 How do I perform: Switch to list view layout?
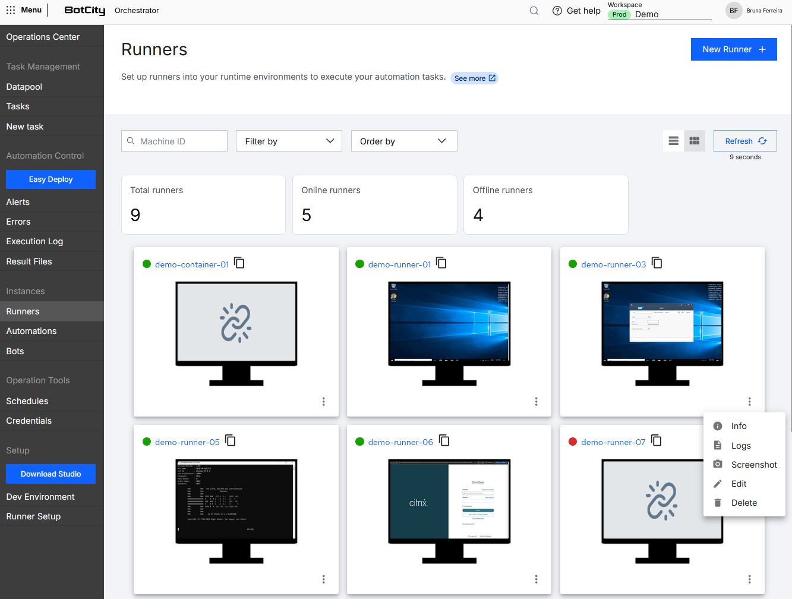tap(674, 141)
